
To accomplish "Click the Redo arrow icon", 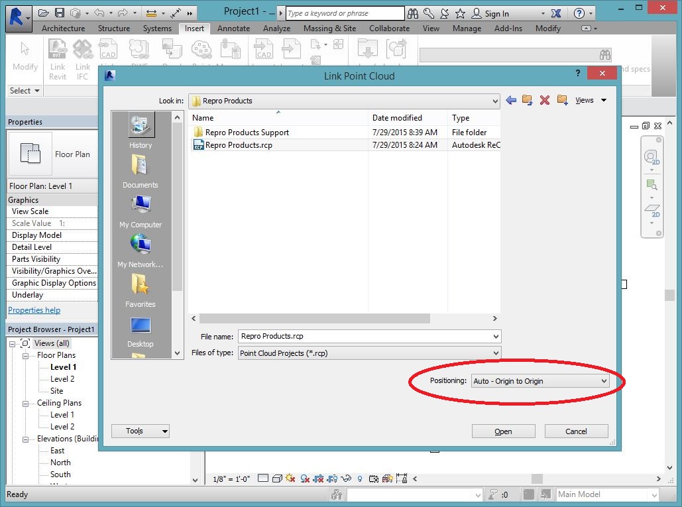I will click(123, 13).
